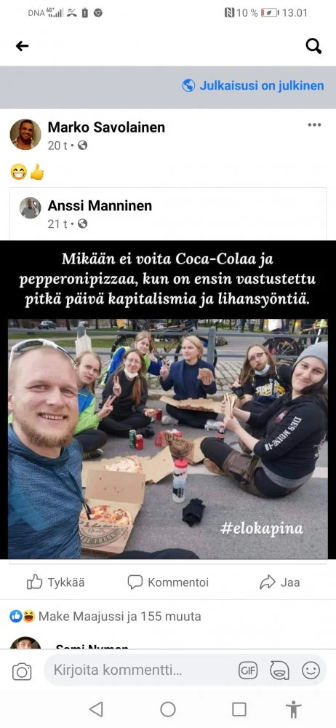336x728 pixels.
Task: Tap the Android home circle button
Action: pyautogui.click(x=168, y=709)
